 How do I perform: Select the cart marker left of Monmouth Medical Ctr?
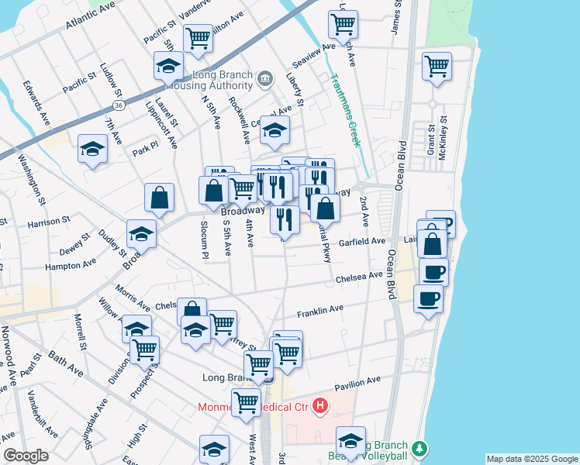[x=247, y=405]
